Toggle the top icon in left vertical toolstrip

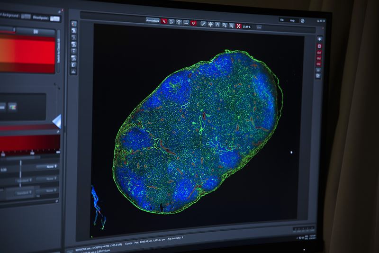click(x=74, y=23)
